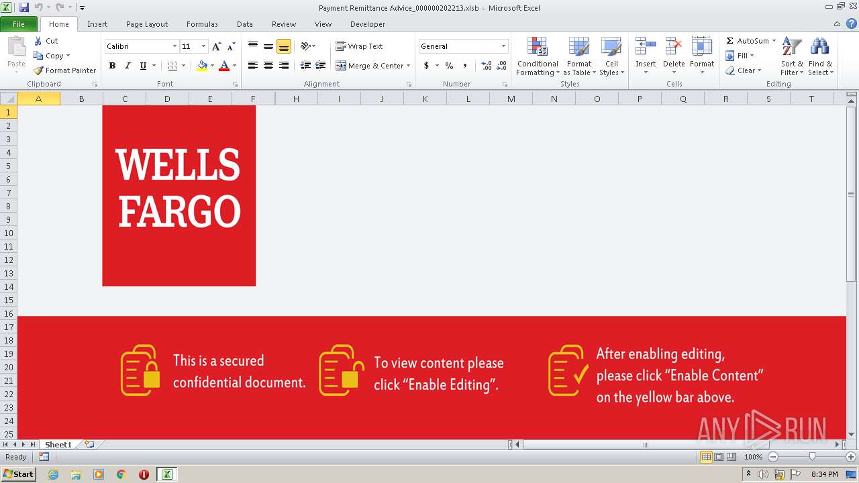Save the workbook from Quick Access Toolbar
The width and height of the screenshot is (859, 483).
pos(24,7)
